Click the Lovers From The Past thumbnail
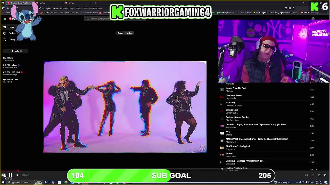This screenshot has height=185, width=330. (222, 90)
